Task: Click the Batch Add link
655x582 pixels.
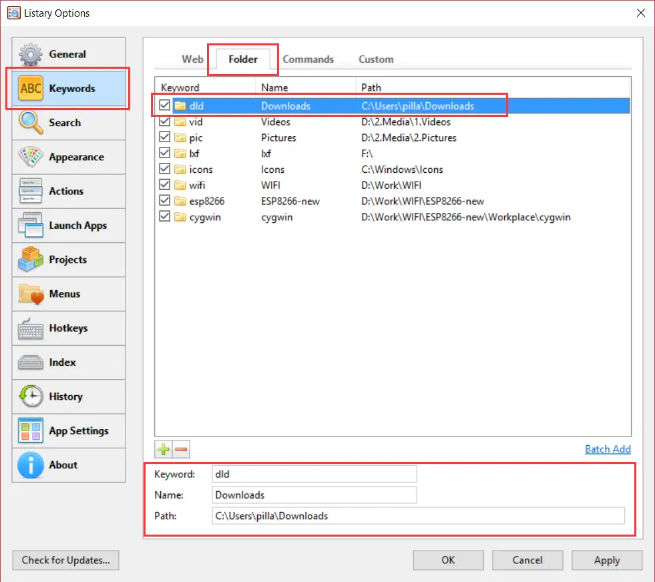Action: 608,449
